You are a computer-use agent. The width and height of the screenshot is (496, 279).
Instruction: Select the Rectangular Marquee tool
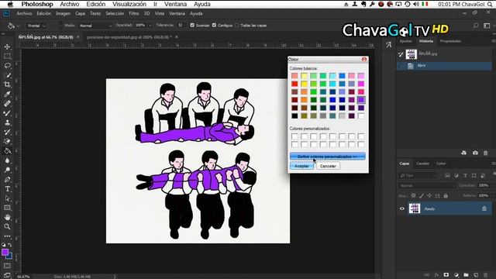7,57
